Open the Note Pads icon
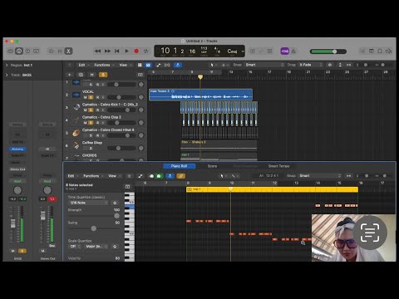This screenshot has width=399, height=299. click(x=372, y=51)
